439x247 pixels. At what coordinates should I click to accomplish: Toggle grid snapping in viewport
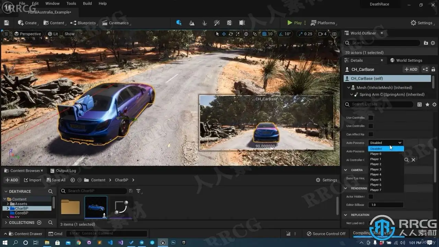264,34
